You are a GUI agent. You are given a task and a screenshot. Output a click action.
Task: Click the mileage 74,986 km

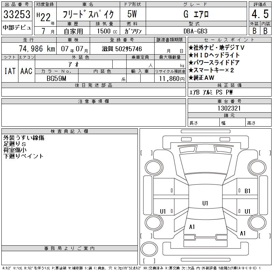[37, 49]
